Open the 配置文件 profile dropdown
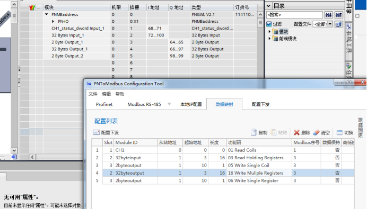Image resolution: width=367 pixels, height=209 pixels. pos(330,24)
